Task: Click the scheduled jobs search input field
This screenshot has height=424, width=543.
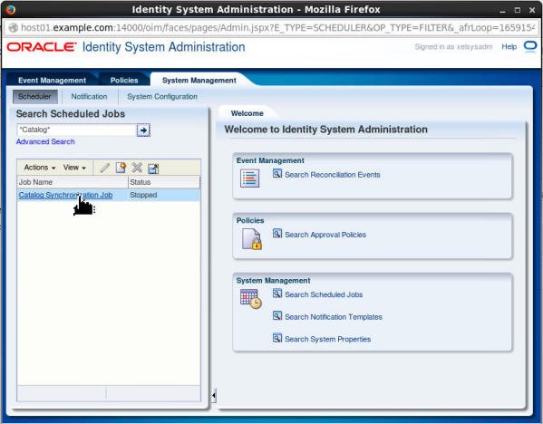Action: [76, 130]
